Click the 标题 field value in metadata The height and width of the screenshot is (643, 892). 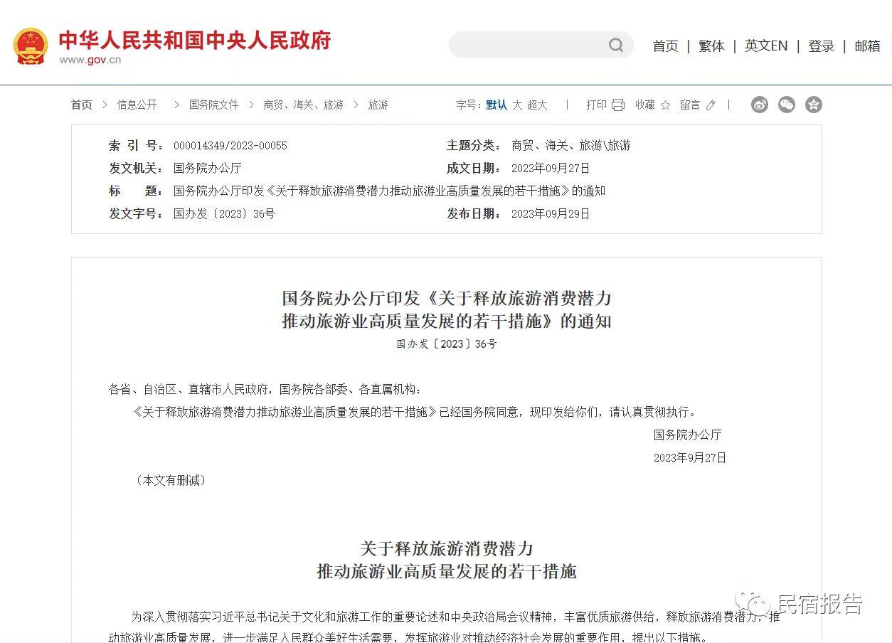pyautogui.click(x=390, y=191)
